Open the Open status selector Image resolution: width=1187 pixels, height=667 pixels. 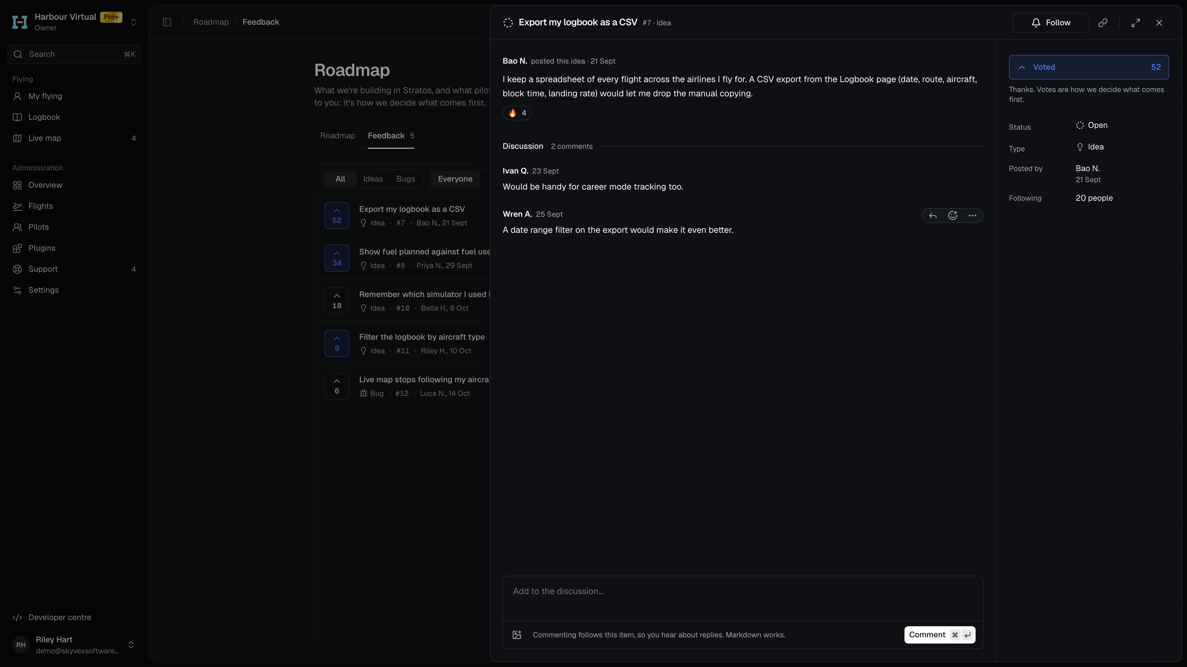1091,125
